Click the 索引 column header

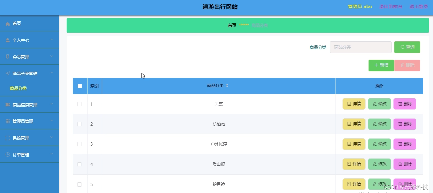pos(95,86)
